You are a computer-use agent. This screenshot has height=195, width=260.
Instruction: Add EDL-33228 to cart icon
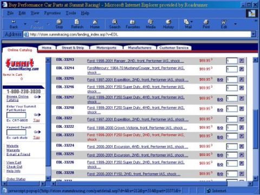tap(242, 174)
